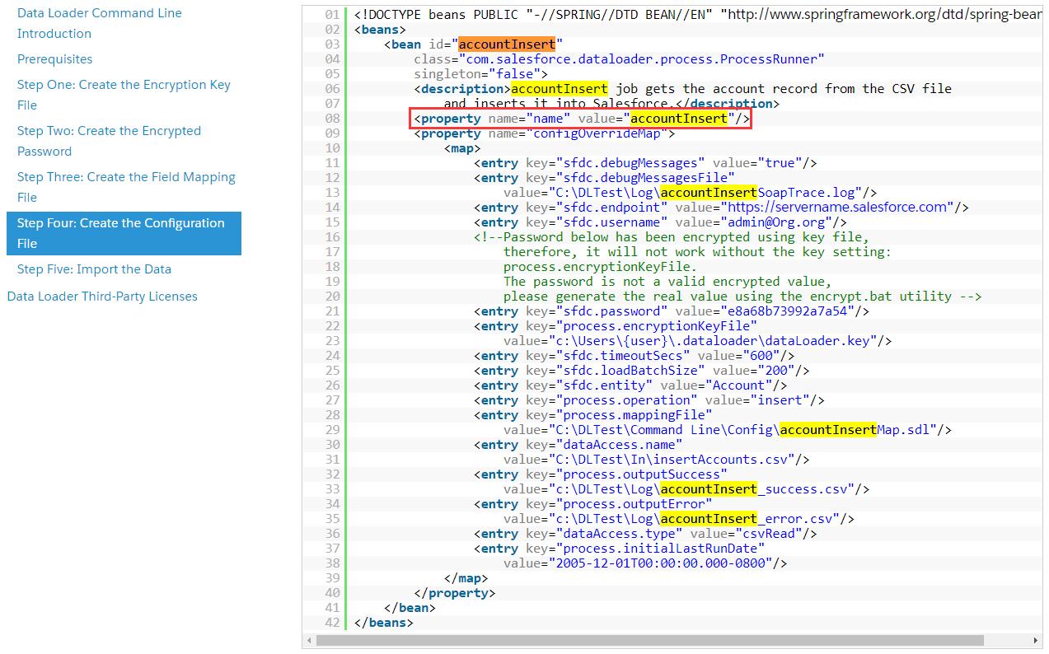Open "Data Loader Third-Party Licenses"
This screenshot has height=654, width=1049.
(101, 296)
